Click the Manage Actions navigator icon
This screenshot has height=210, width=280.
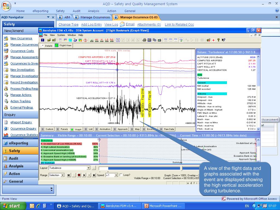[6, 95]
